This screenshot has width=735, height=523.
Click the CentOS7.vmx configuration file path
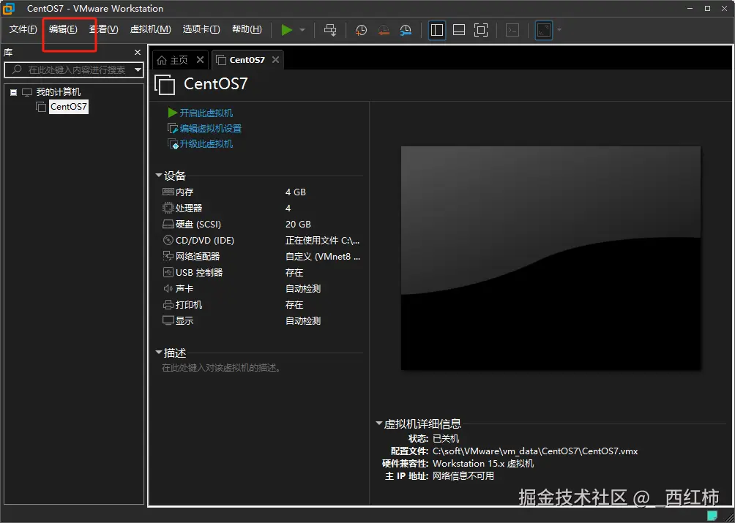pos(535,451)
